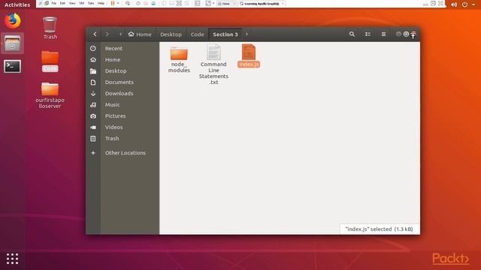Click the Desktop folder sidebar icon
The width and height of the screenshot is (481, 270).
click(93, 71)
